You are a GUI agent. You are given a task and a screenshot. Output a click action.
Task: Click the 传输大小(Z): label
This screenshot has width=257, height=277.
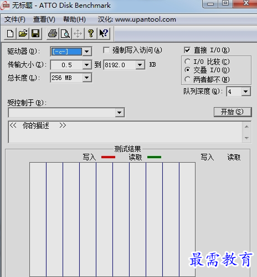pyautogui.click(x=27, y=64)
